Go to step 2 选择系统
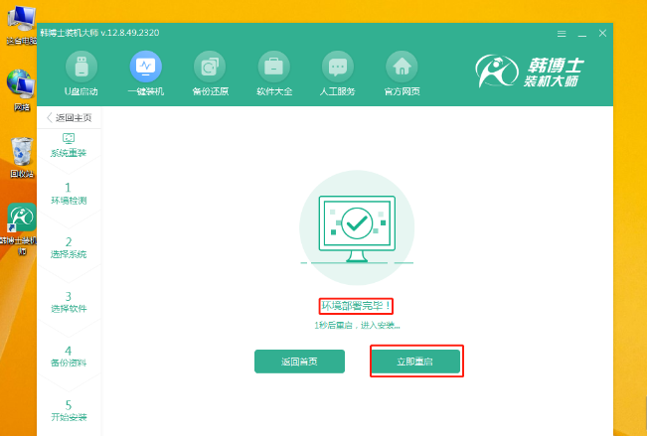 (69, 247)
